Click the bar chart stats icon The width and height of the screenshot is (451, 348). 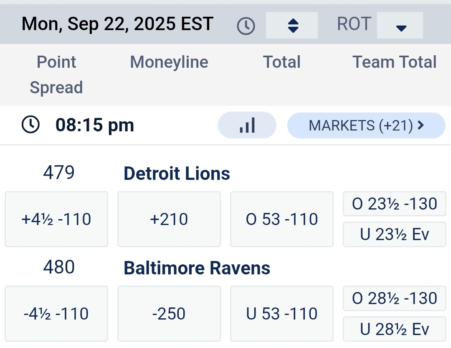(247, 125)
